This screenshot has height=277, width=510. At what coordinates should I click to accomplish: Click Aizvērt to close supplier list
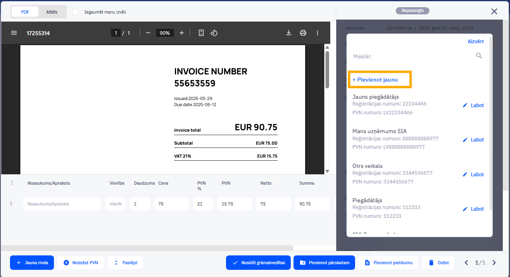click(476, 42)
